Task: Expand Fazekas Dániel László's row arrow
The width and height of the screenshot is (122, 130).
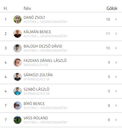Action: (x=116, y=62)
